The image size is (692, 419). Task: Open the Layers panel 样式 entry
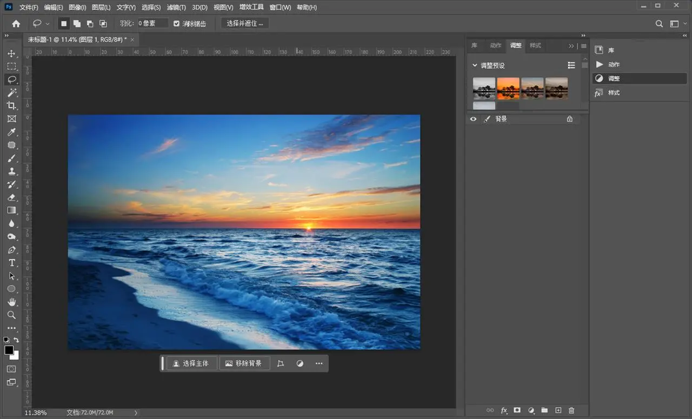pos(614,92)
